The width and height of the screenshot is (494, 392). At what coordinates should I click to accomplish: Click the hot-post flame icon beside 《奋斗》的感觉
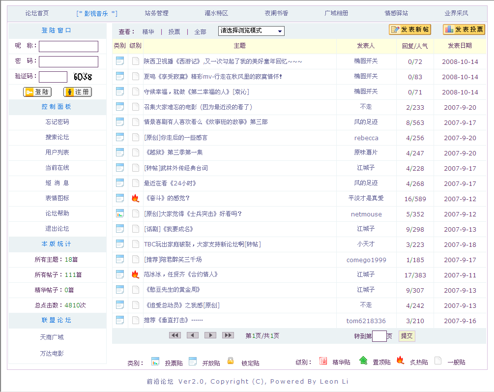[136, 198]
